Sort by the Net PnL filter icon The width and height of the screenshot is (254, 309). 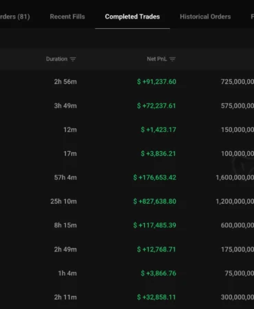(172, 59)
